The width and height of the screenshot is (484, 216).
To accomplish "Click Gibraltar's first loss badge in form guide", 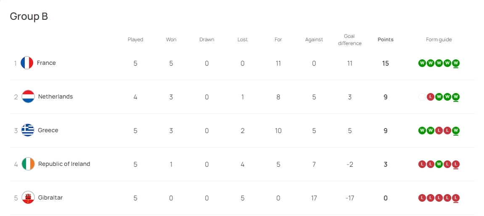I will click(x=422, y=198).
